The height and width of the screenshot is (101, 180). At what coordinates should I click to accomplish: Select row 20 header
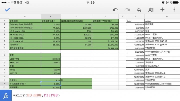coord(4,84)
